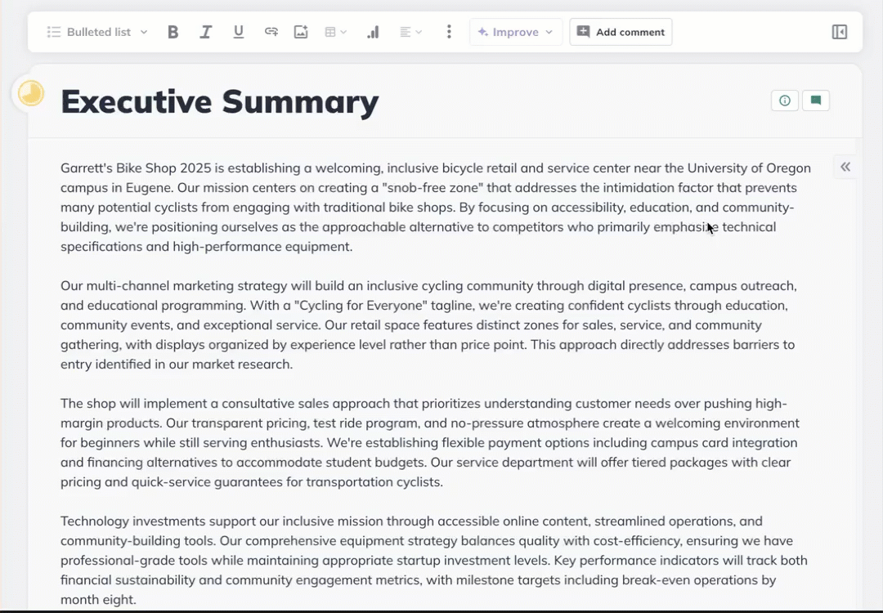Insert a link using the toolbar
883x613 pixels.
[271, 32]
